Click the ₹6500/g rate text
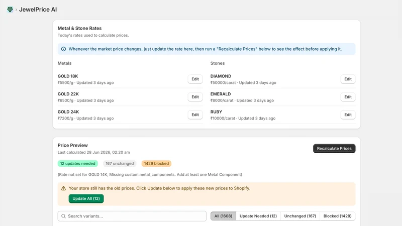Image resolution: width=402 pixels, height=226 pixels. point(65,100)
